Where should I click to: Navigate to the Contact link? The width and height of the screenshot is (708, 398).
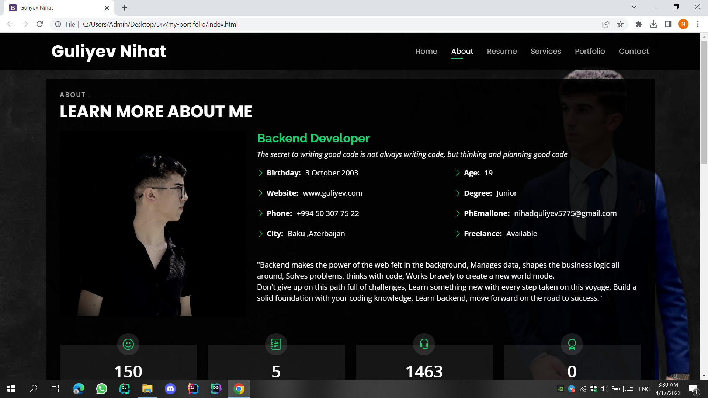[634, 51]
